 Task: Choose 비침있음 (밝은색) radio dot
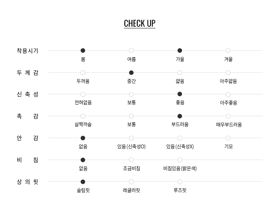(x=180, y=160)
